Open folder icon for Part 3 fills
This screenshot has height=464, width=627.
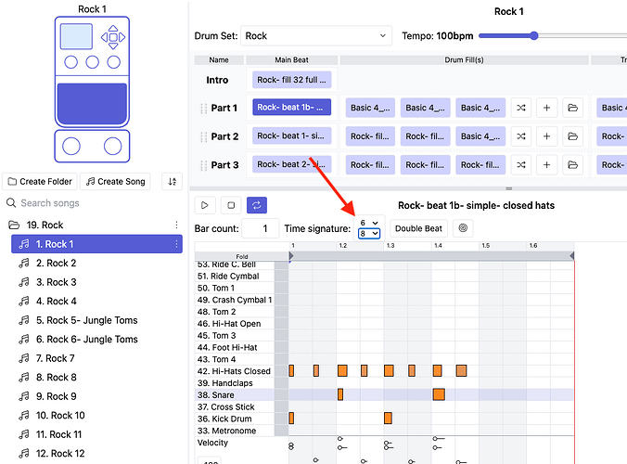point(572,165)
